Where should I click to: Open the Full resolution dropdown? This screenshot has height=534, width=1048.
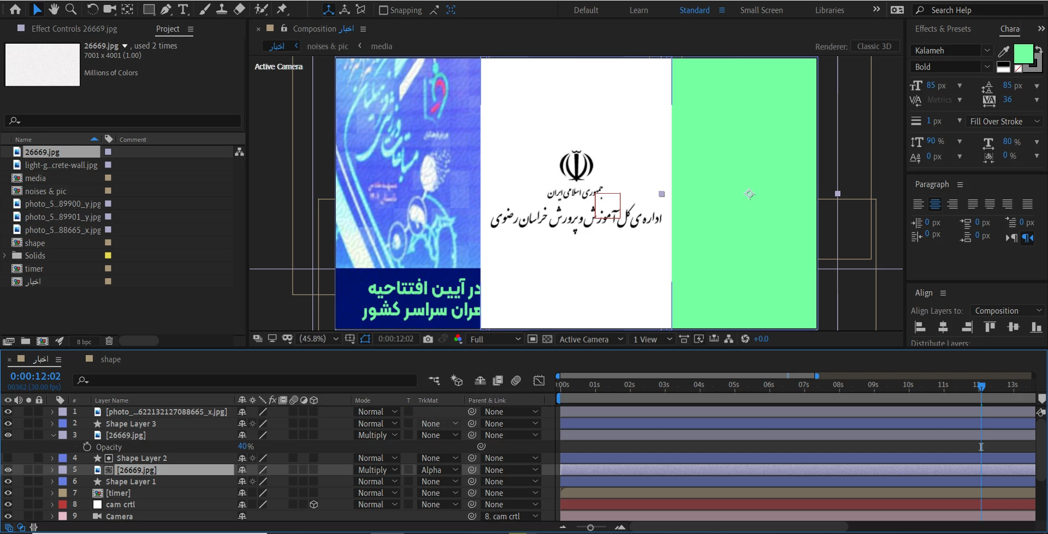(495, 339)
